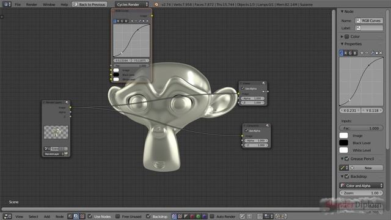391x220 pixels.
Task: Collapse the Grease Pencil panel section
Action: pos(342,159)
